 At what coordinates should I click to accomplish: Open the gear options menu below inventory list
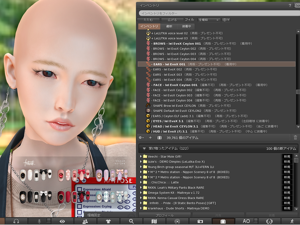[141, 137]
